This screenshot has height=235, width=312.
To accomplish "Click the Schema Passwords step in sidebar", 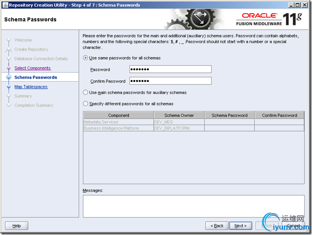I will 36,77.
